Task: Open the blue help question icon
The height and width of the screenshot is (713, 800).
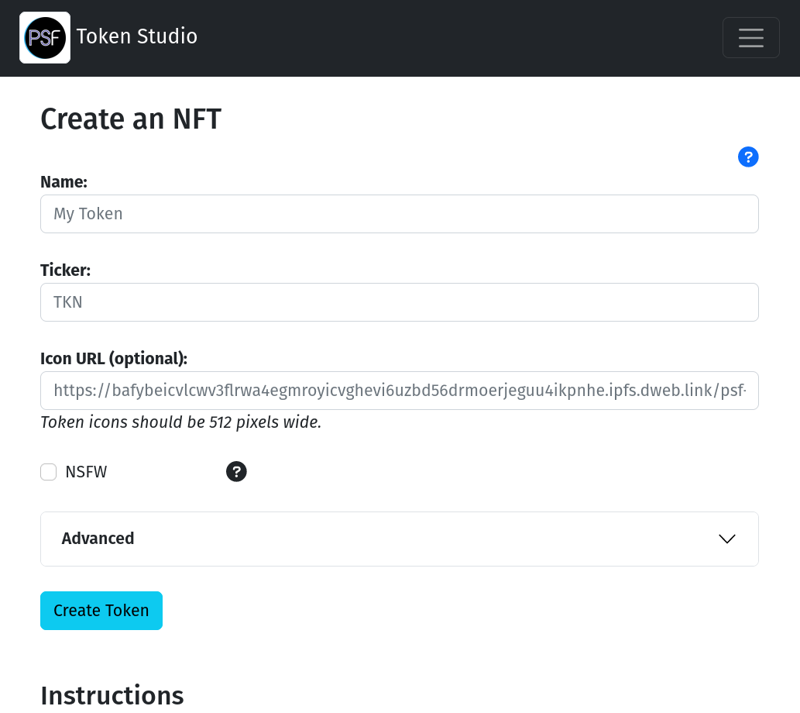Action: [x=748, y=157]
